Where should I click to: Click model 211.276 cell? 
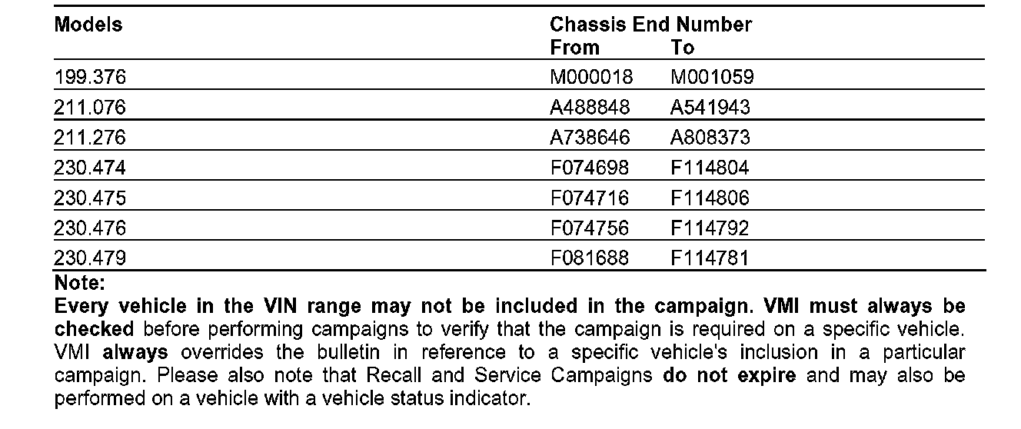(x=90, y=138)
